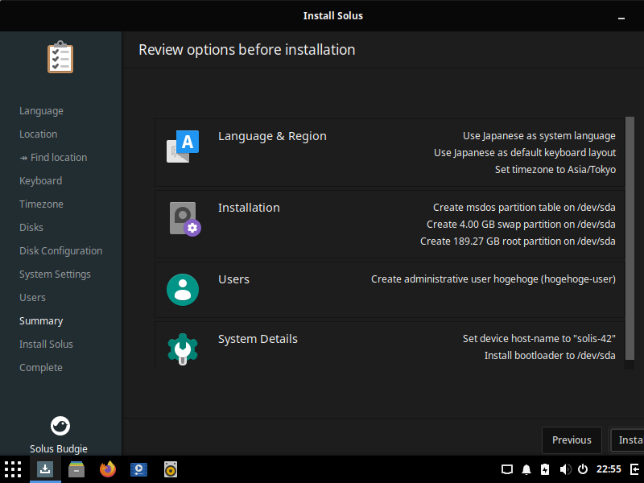Click 'Set device host-name to solis-42' text
The image size is (644, 483).
[539, 338]
